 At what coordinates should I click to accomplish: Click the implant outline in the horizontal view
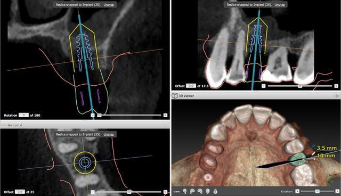(x=85, y=162)
